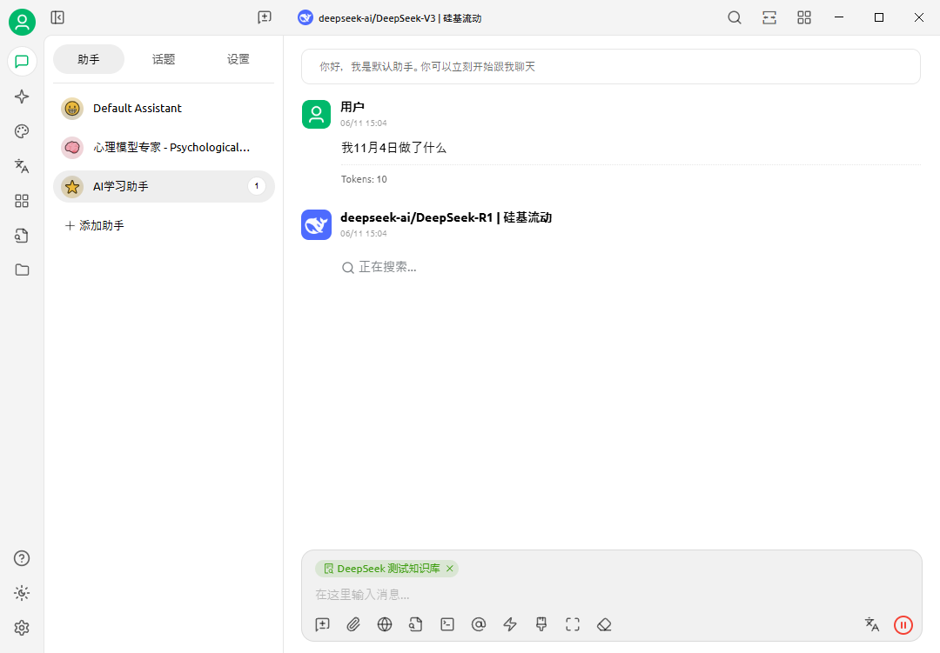Remove the DeepSeek 测试知识库 tag
Image resolution: width=940 pixels, height=653 pixels.
click(x=450, y=569)
